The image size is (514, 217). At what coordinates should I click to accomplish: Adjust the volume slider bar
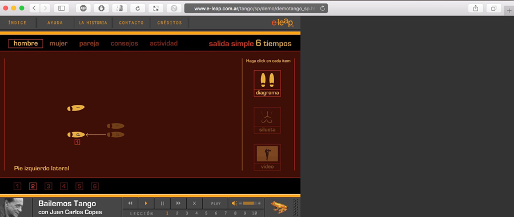click(250, 203)
